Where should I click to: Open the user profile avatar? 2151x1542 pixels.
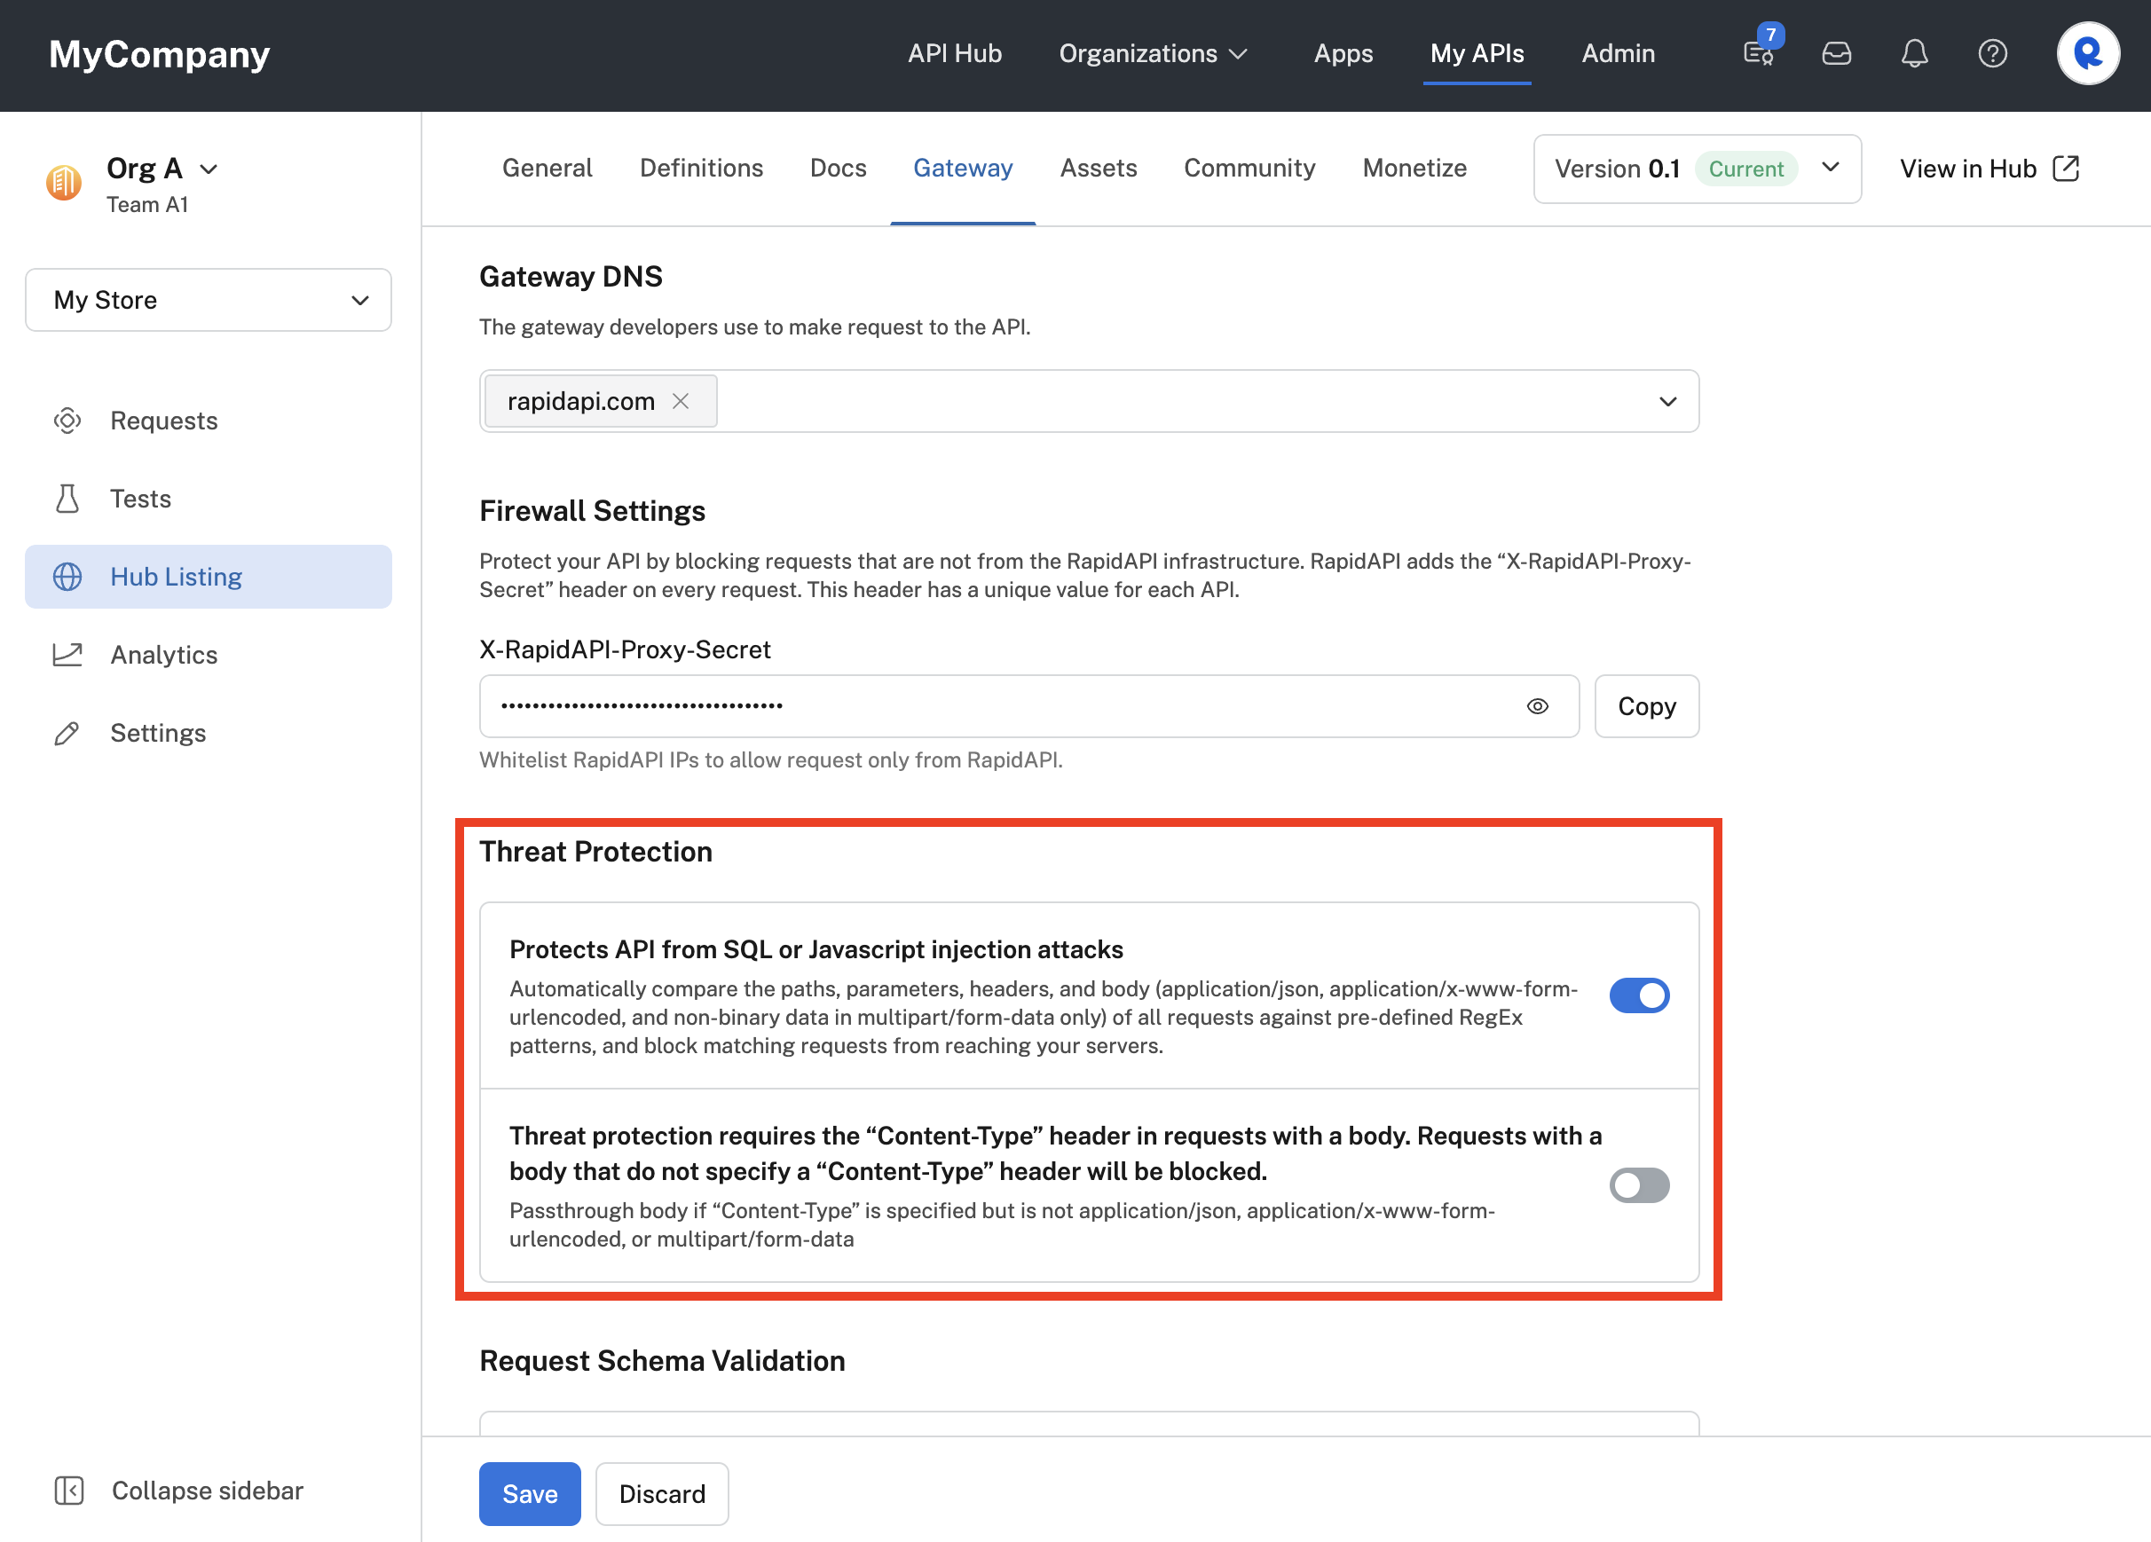coord(2087,53)
